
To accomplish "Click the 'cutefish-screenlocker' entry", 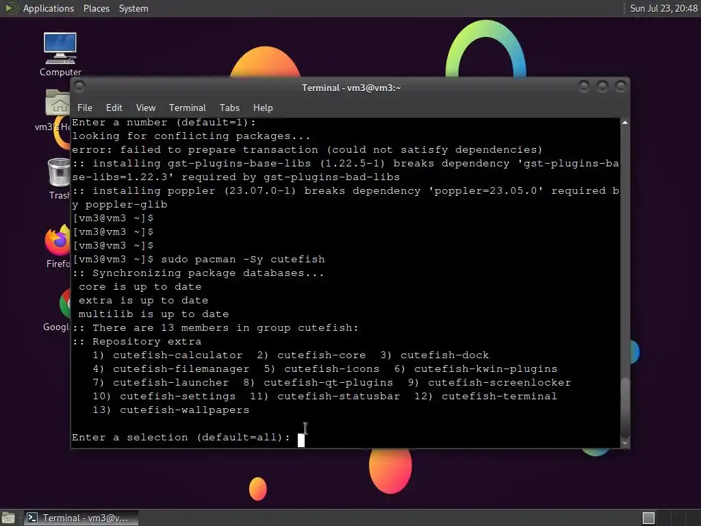I will pyautogui.click(x=499, y=382).
